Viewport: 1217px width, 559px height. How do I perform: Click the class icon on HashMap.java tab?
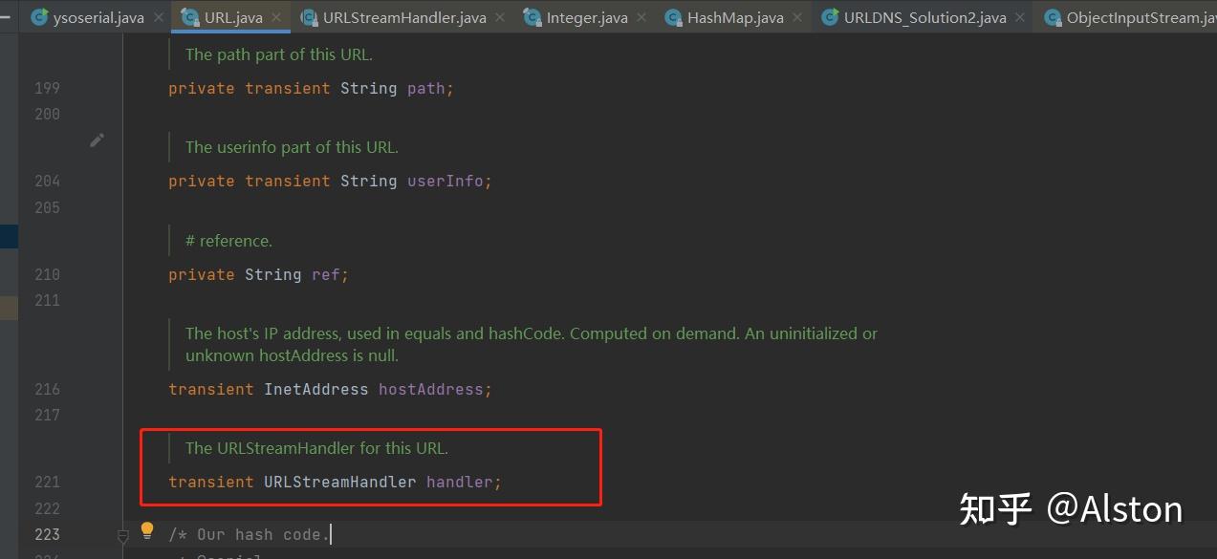click(673, 17)
